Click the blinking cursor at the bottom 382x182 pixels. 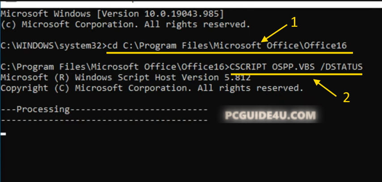[4, 133]
